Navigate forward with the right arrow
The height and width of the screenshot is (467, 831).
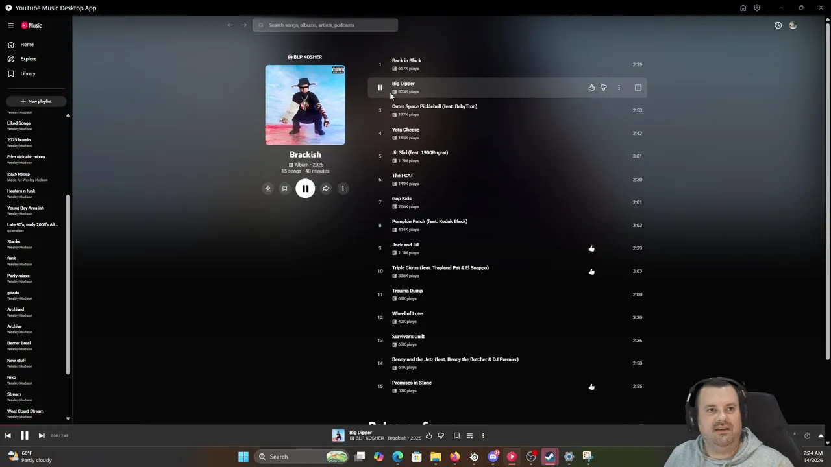click(243, 25)
